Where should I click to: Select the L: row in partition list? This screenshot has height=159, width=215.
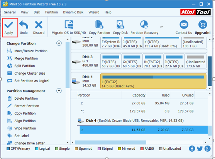click(x=144, y=130)
